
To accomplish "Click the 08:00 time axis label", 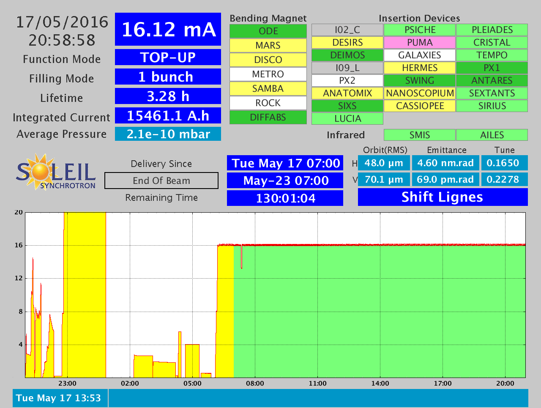I will [x=255, y=383].
